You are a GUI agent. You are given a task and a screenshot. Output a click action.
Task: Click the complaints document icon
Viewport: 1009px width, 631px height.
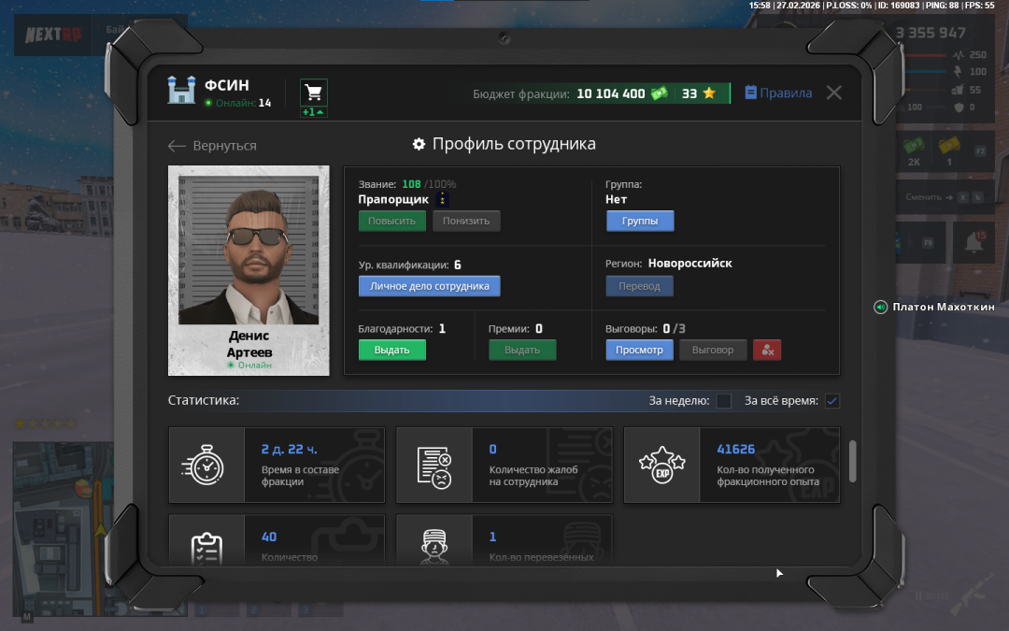coord(434,465)
